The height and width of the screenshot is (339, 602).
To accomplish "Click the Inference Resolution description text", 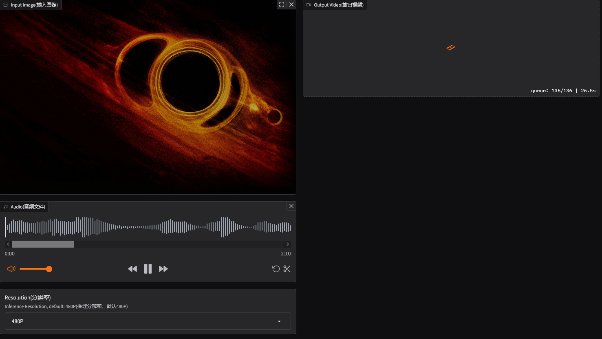I will [x=66, y=306].
